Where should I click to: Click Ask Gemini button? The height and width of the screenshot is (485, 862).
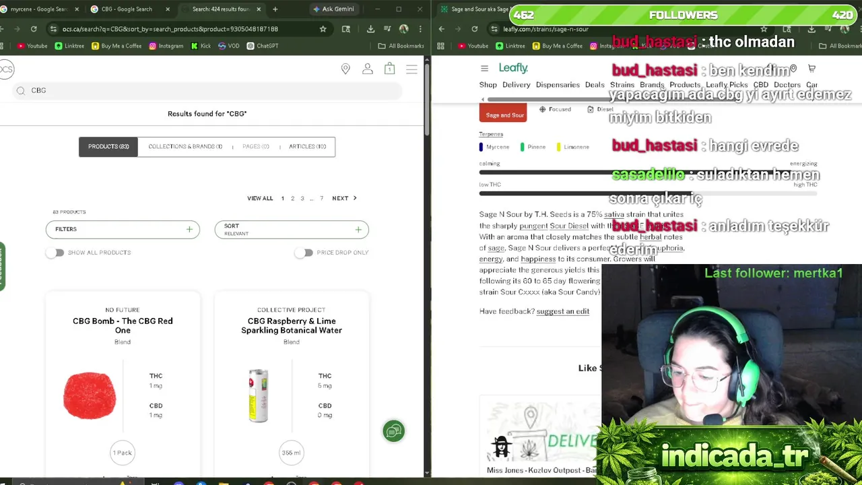pyautogui.click(x=333, y=9)
